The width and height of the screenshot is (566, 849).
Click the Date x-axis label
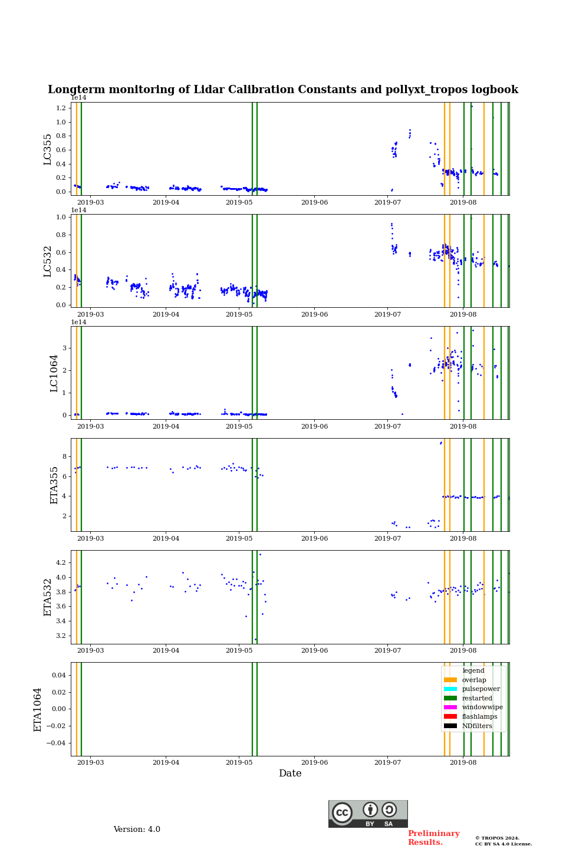pyautogui.click(x=290, y=774)
